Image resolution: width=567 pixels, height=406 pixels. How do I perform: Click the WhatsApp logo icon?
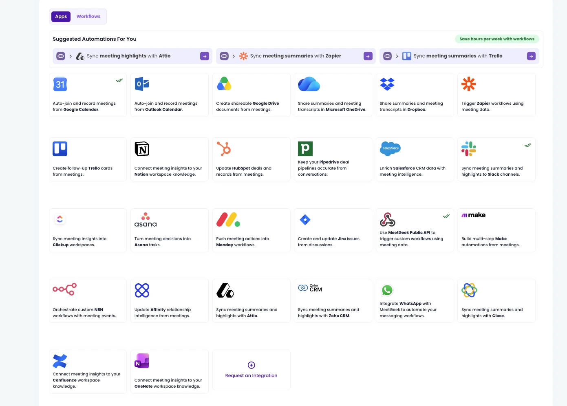(387, 290)
